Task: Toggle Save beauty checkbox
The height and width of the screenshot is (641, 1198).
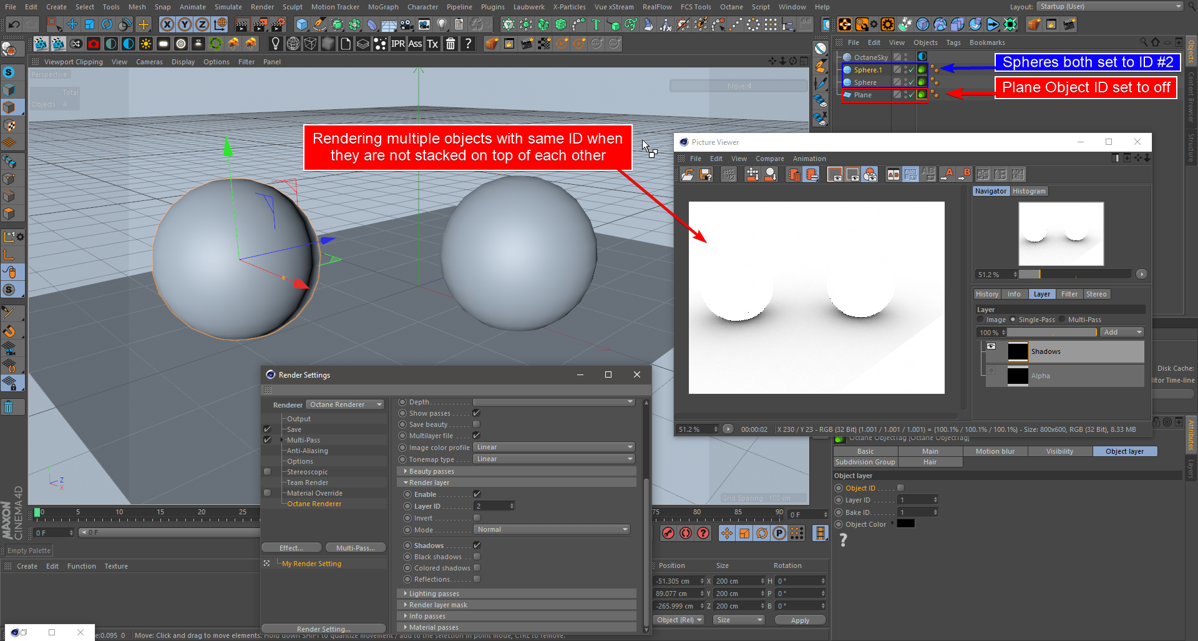Action: pos(477,424)
